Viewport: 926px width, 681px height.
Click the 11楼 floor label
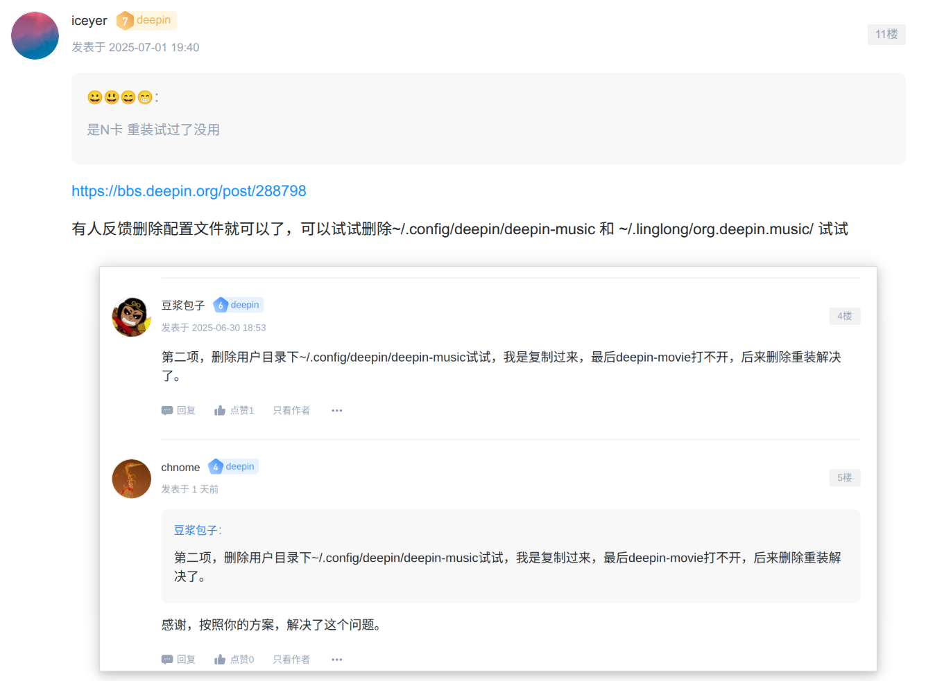(x=886, y=35)
